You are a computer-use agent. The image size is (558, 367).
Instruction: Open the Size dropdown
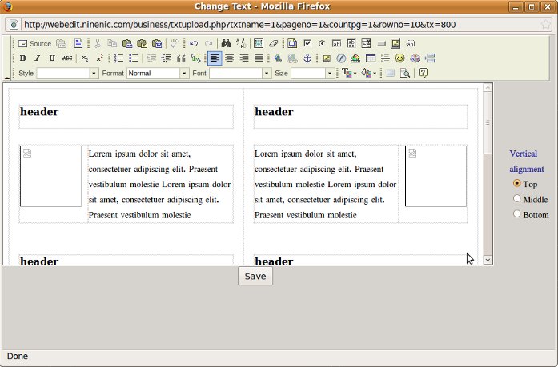[312, 74]
